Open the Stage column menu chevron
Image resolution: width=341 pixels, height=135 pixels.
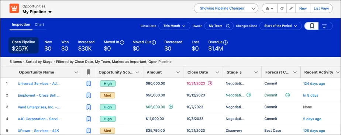(x=256, y=72)
